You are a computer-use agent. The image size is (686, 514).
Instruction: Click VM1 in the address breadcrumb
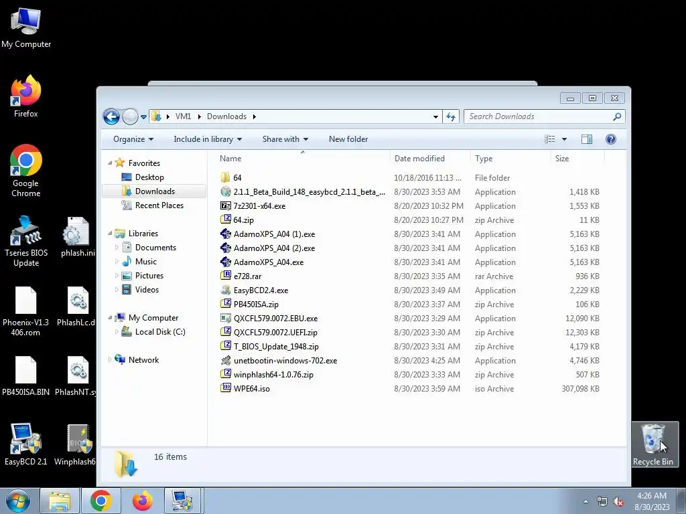pos(183,116)
